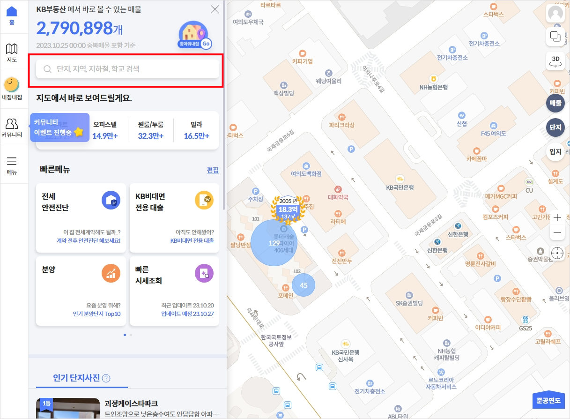570x419 pixels.
Task: Select the 인기 단지사진 tab
Action: click(x=81, y=378)
